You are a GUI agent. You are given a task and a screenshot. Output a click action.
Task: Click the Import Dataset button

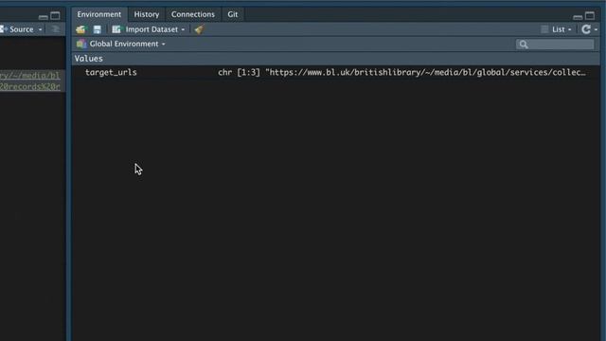click(148, 29)
